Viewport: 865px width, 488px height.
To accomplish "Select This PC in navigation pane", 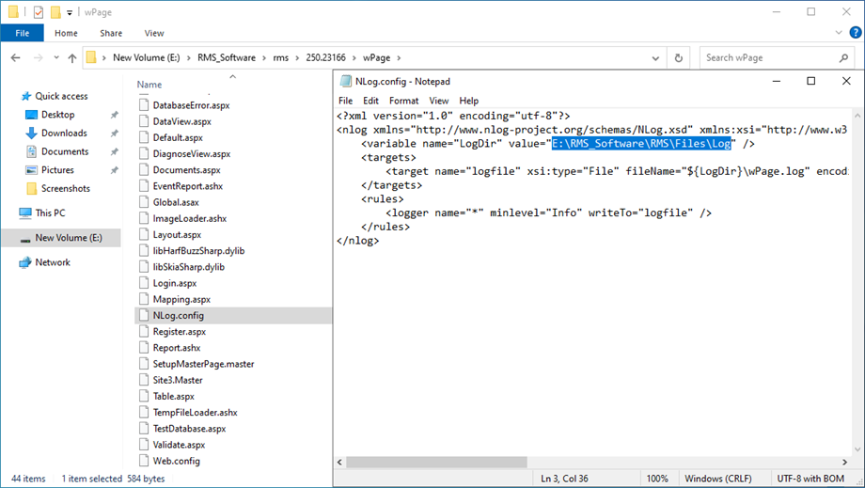I will pos(50,213).
